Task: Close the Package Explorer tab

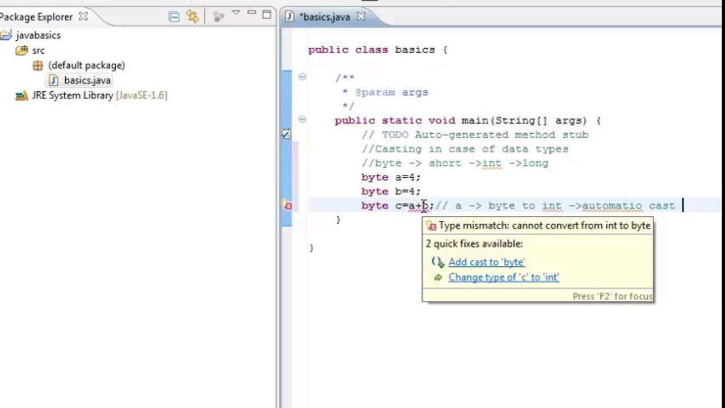Action: coord(83,16)
